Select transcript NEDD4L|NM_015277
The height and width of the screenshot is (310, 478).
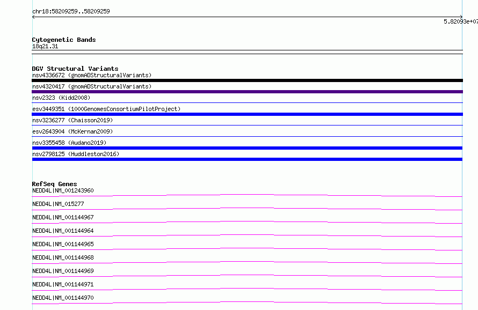coord(58,204)
